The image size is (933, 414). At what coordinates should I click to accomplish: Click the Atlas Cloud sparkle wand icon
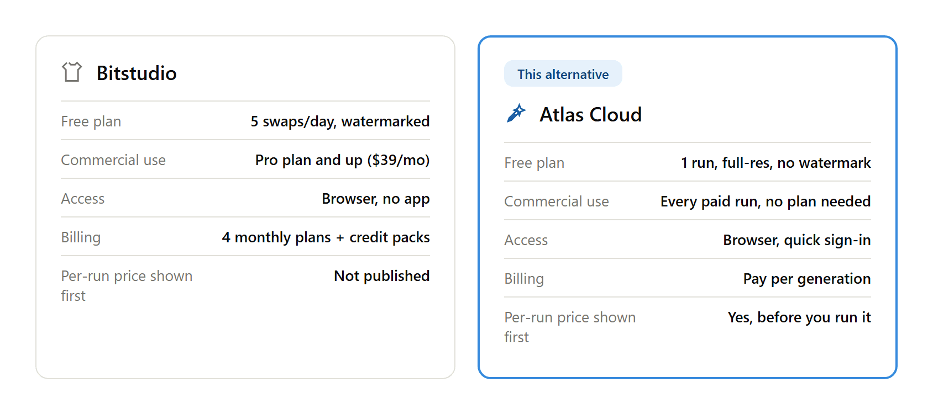tap(516, 114)
